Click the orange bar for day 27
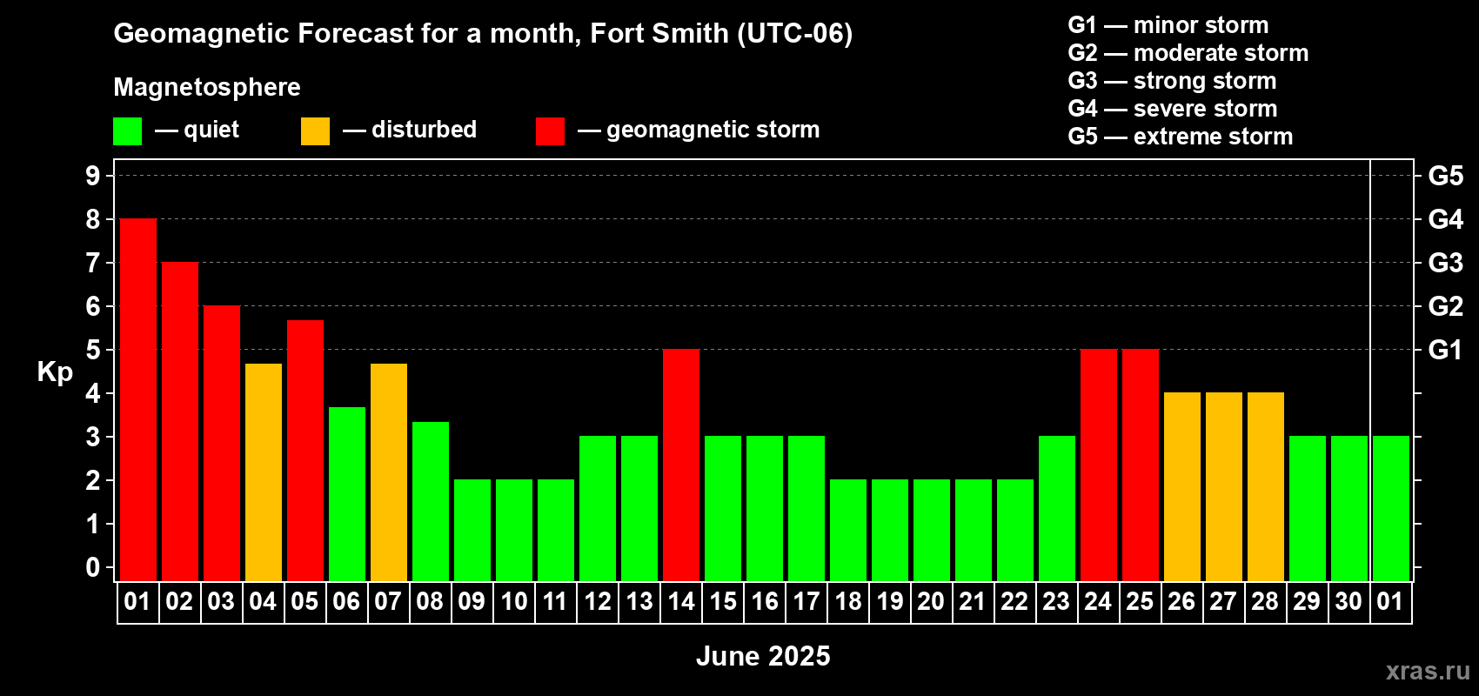 [1224, 486]
